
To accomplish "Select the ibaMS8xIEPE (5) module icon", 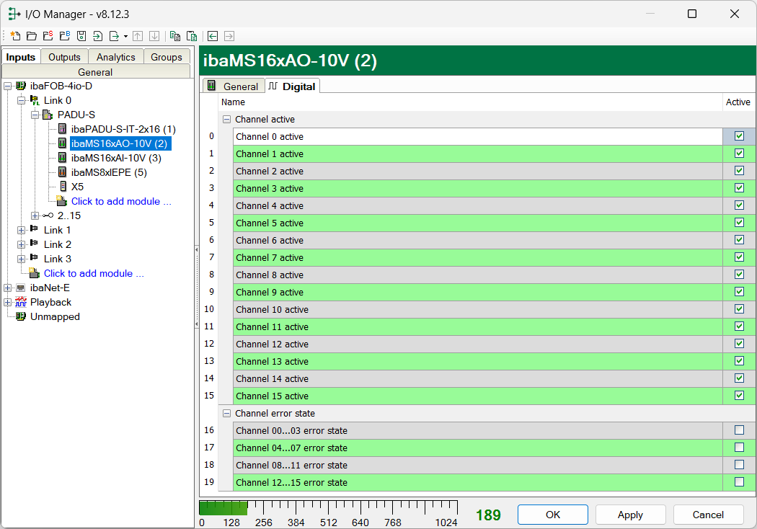I will (x=63, y=172).
